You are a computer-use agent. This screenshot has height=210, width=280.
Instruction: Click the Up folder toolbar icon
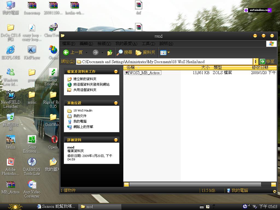110,52
